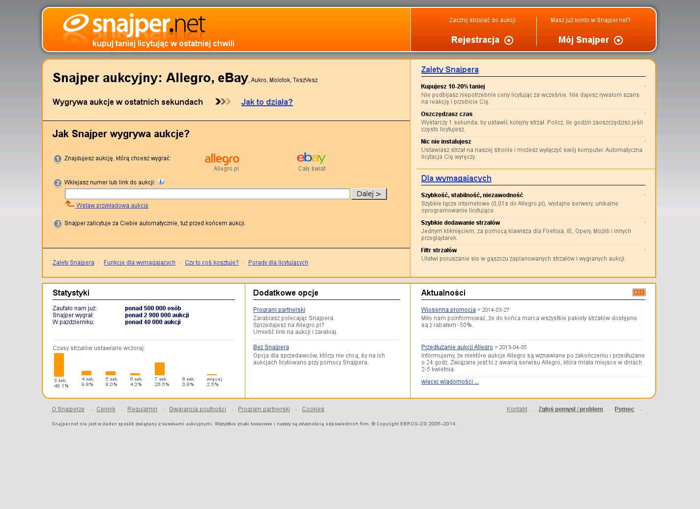The image size is (700, 509).
Task: Click the Allegro logo
Action: click(222, 159)
